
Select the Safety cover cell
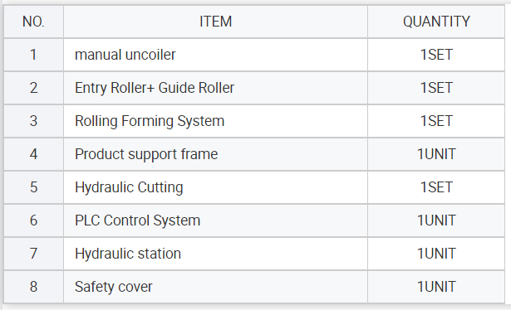click(215, 287)
